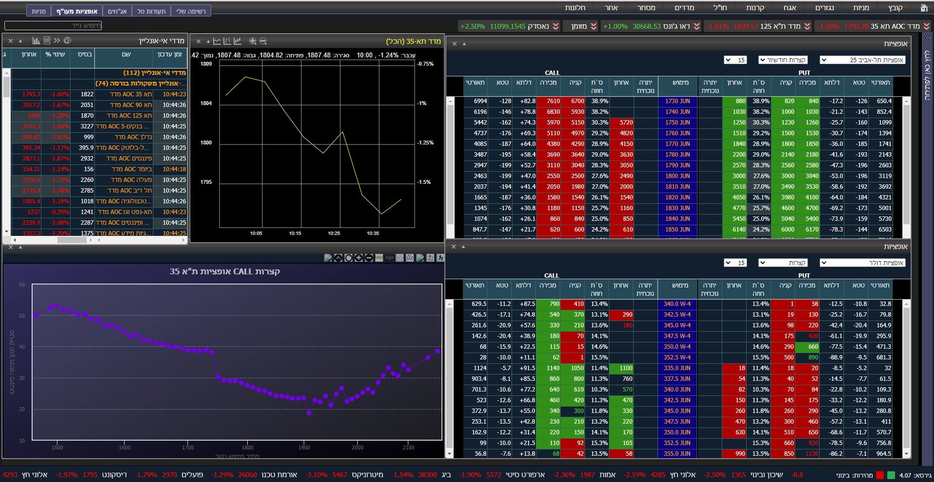Viewport: 934px width, 482px height.
Task: Open the אופציות תל-אביב 25 dropdown
Action: 862,60
